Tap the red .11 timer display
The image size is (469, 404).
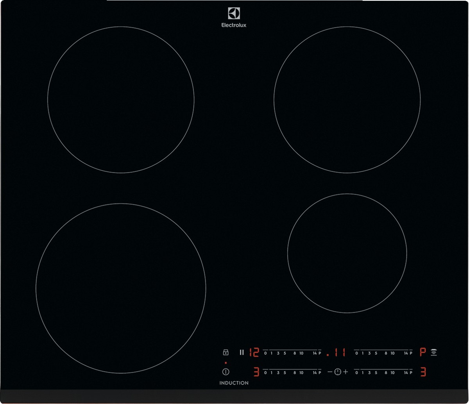tap(336, 353)
